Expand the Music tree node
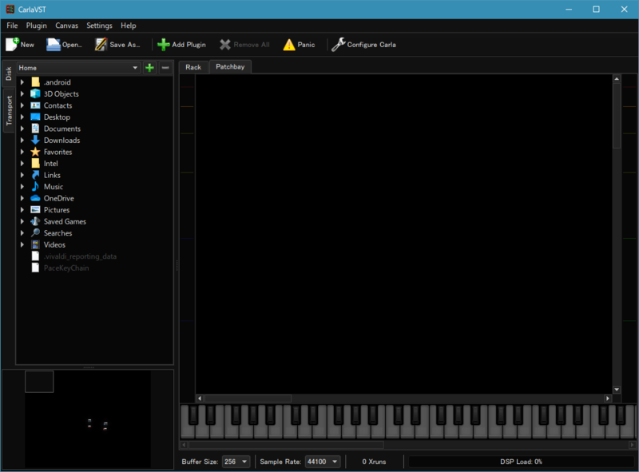The height and width of the screenshot is (472, 639). click(x=22, y=187)
